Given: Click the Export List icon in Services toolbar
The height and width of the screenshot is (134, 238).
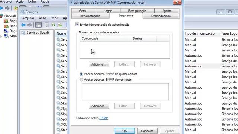Looking at the screenshot, I should pos(60,25).
